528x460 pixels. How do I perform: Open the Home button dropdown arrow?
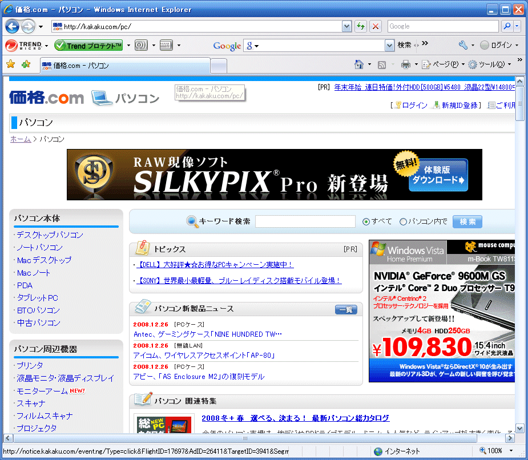pyautogui.click(x=369, y=64)
